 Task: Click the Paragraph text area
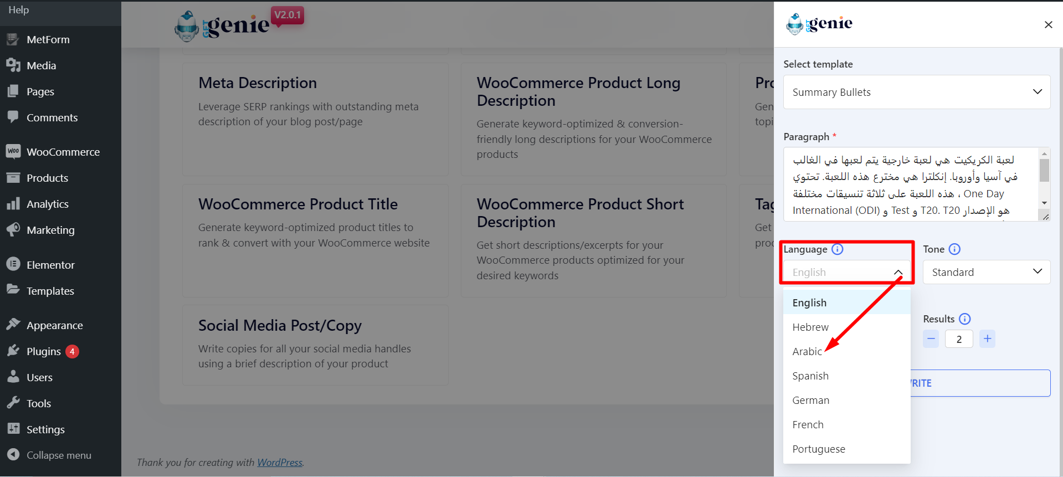(911, 184)
